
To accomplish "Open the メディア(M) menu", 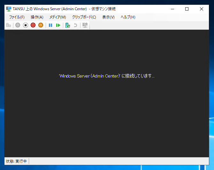I will pyautogui.click(x=57, y=17).
